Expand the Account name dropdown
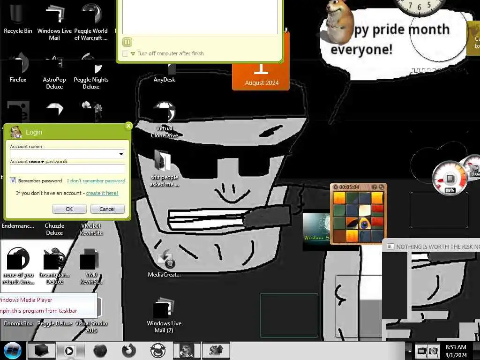Image resolution: width=480 pixels, height=360 pixels. (x=121, y=154)
